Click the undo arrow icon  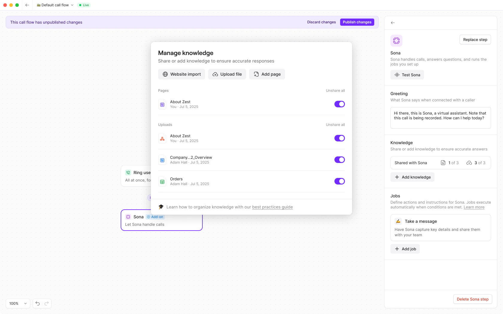[x=37, y=303]
